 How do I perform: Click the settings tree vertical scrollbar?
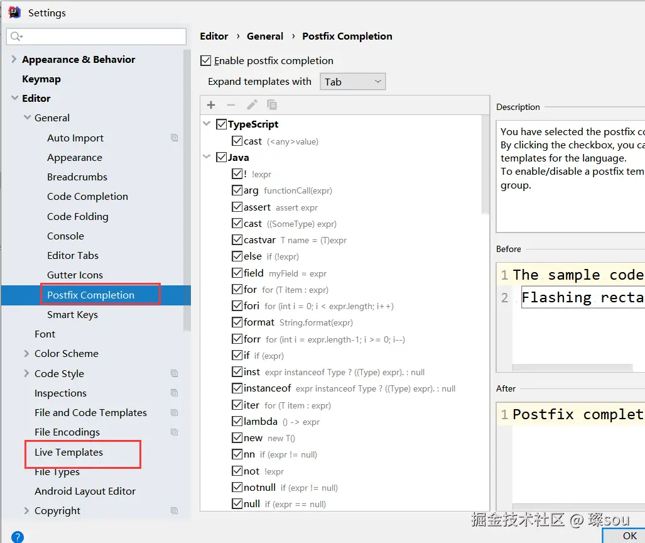(187, 189)
